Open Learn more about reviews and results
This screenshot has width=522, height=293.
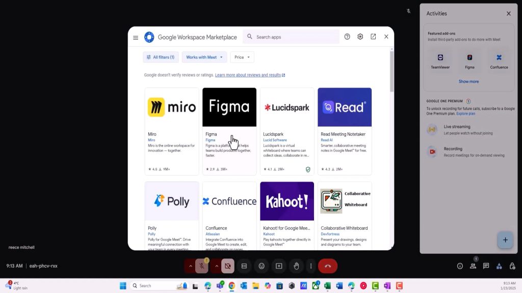(250, 75)
